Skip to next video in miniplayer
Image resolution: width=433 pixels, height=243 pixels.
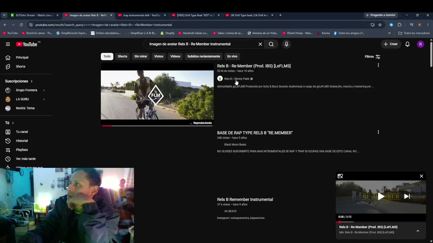(407, 196)
